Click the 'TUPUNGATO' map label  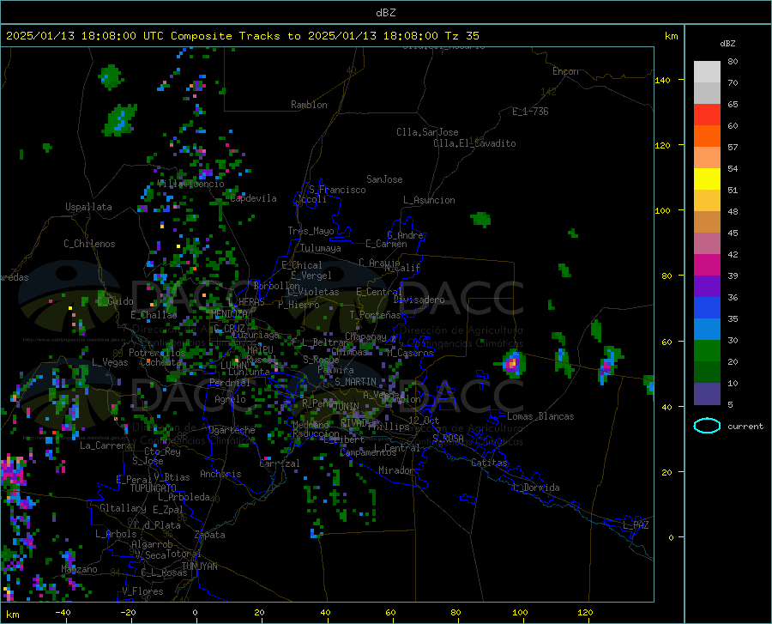(x=154, y=488)
